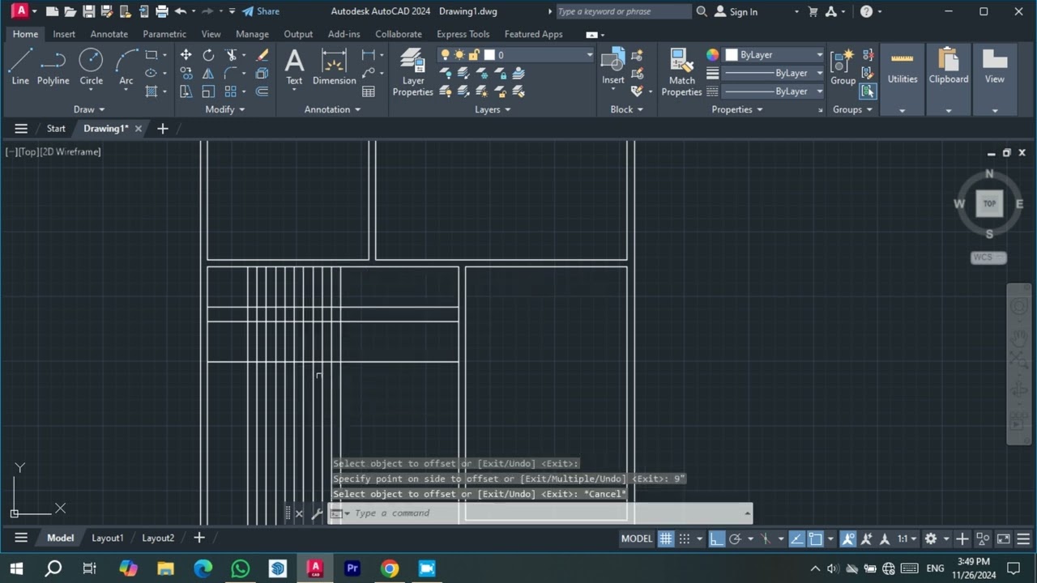Open the annotation scale 1:1 dropdown
This screenshot has height=583, width=1037.
click(x=906, y=538)
